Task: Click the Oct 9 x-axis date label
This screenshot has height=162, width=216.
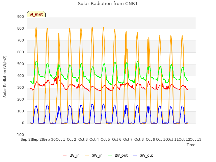Action: coord(151,139)
